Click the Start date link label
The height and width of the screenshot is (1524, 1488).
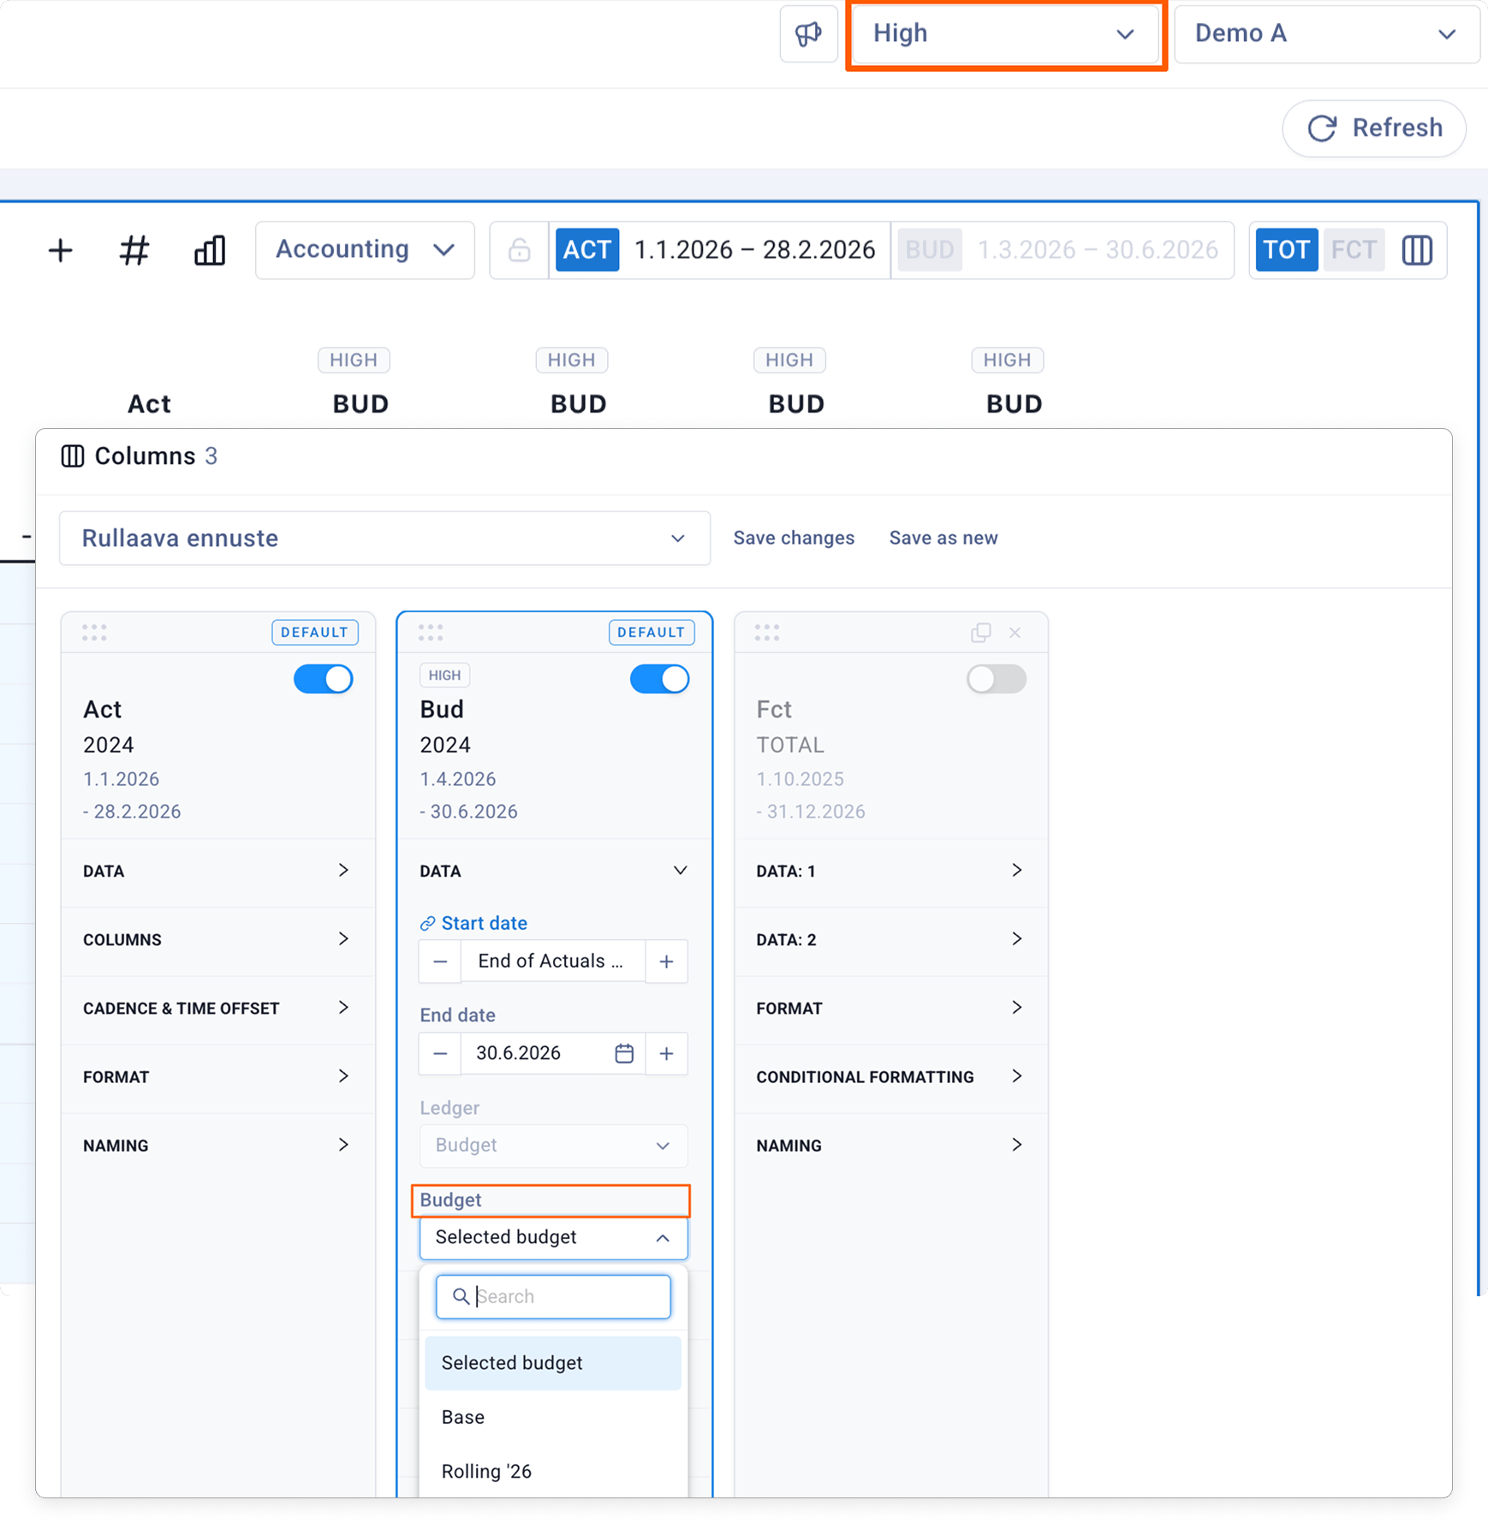point(473,924)
